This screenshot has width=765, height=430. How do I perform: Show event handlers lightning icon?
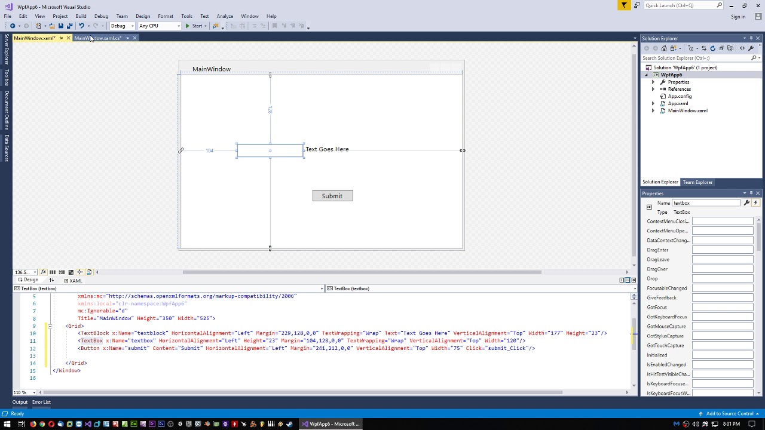pos(755,203)
